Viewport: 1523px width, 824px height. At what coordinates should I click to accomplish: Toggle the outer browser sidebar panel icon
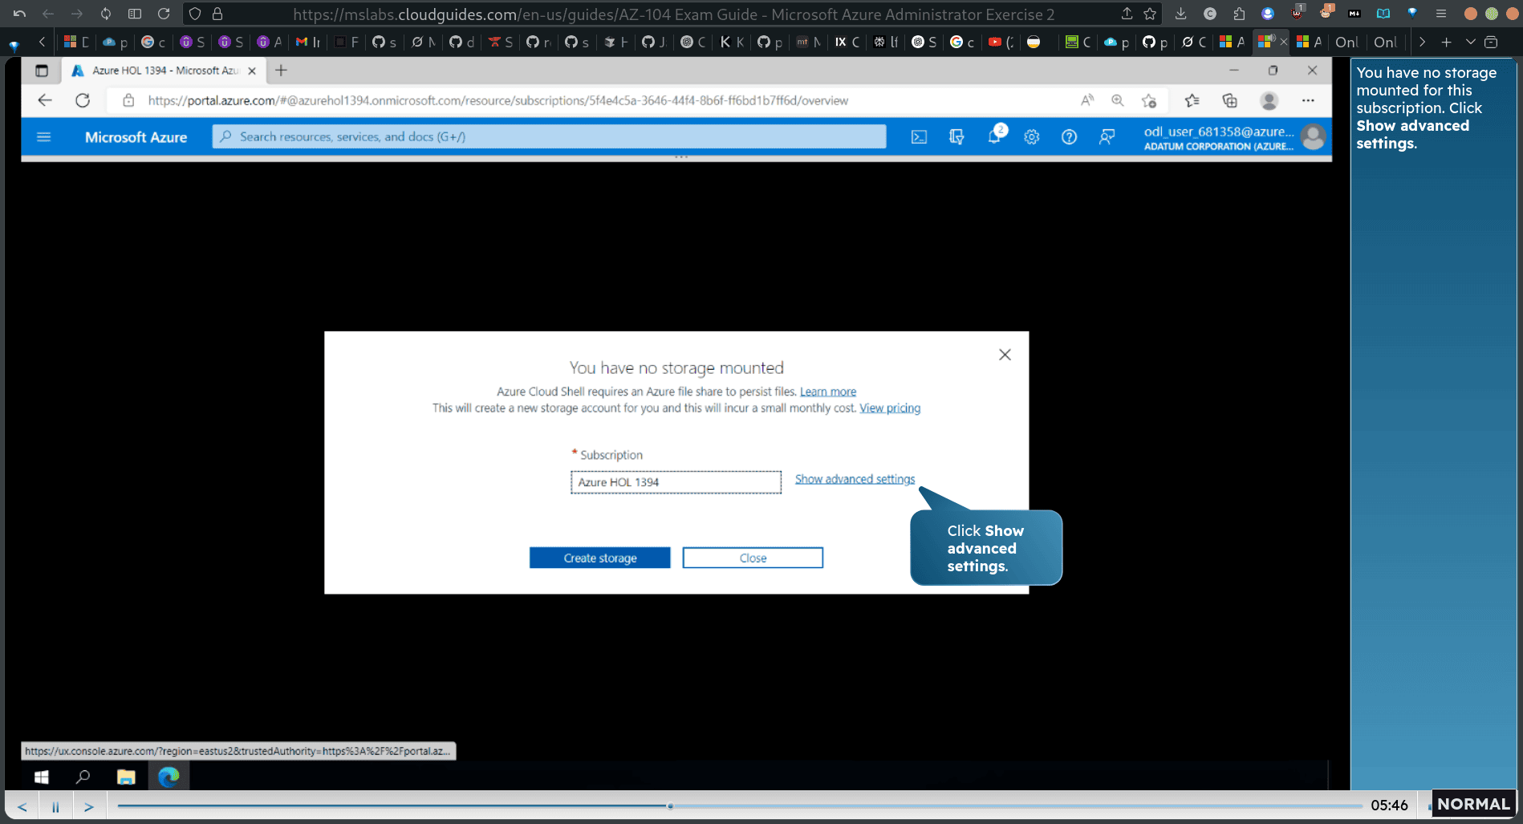pyautogui.click(x=135, y=14)
